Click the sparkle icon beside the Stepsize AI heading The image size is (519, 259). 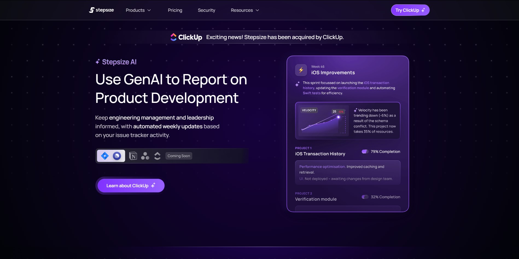tap(98, 62)
